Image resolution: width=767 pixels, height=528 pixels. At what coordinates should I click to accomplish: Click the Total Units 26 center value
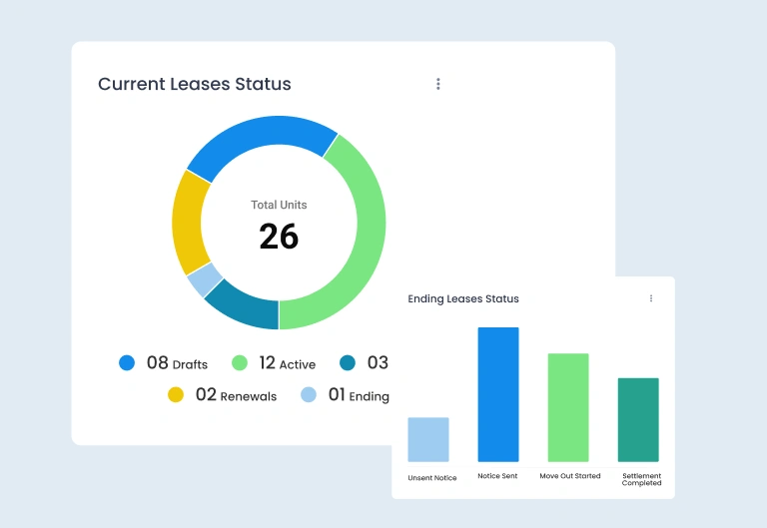279,236
